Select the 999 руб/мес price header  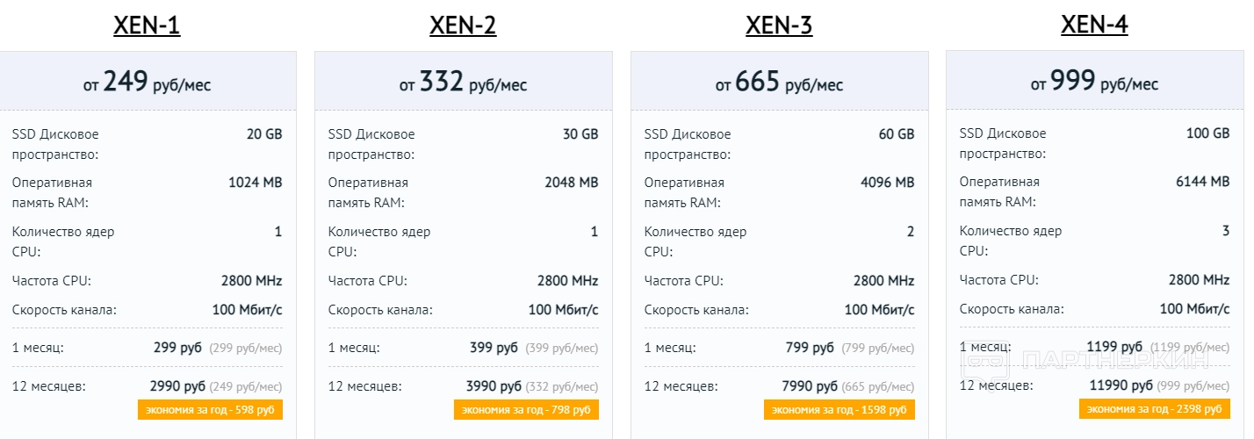1094,83
